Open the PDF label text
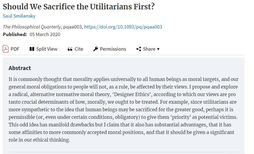This screenshot has height=154, width=254. (x=15, y=49)
